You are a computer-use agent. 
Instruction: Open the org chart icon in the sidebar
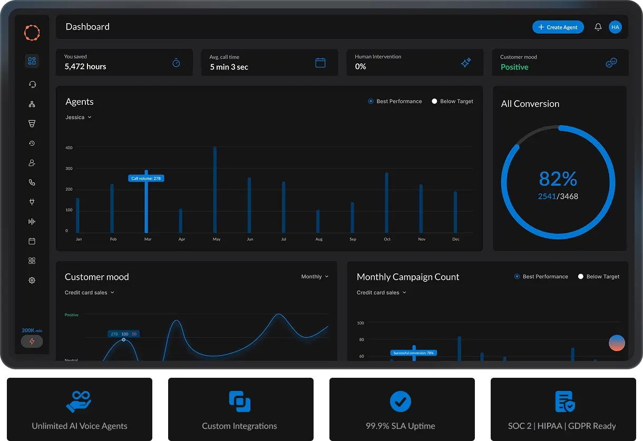(32, 104)
